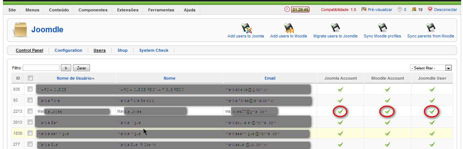Click the Sync parents from Moodle icon
Screen dimensions: 463x149
point(431,28)
